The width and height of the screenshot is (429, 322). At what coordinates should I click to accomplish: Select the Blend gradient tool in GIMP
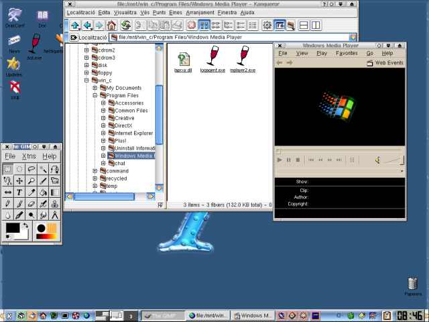55,193
